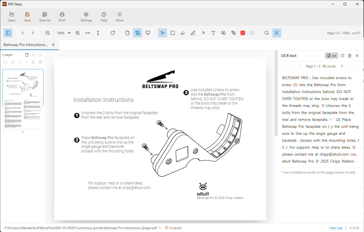Screen dimensions: 364x232
Task: Click the 'Page 1 / 2 · 98 words' label
Action: click(321, 66)
